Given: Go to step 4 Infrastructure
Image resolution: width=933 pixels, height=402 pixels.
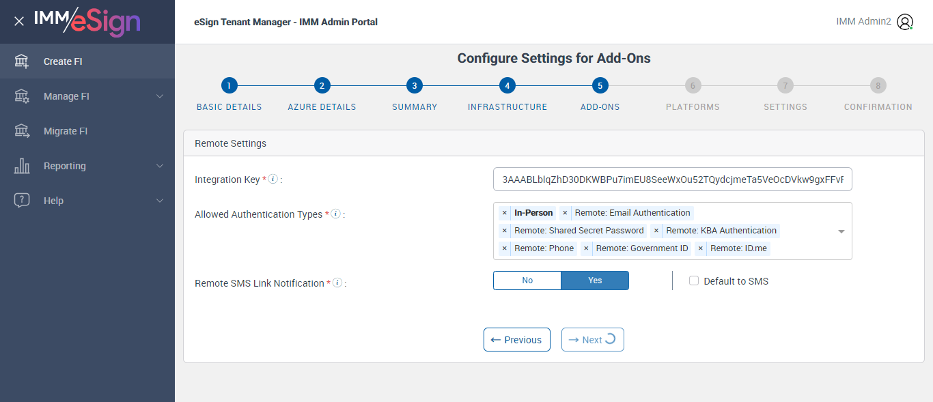Looking at the screenshot, I should coord(507,86).
